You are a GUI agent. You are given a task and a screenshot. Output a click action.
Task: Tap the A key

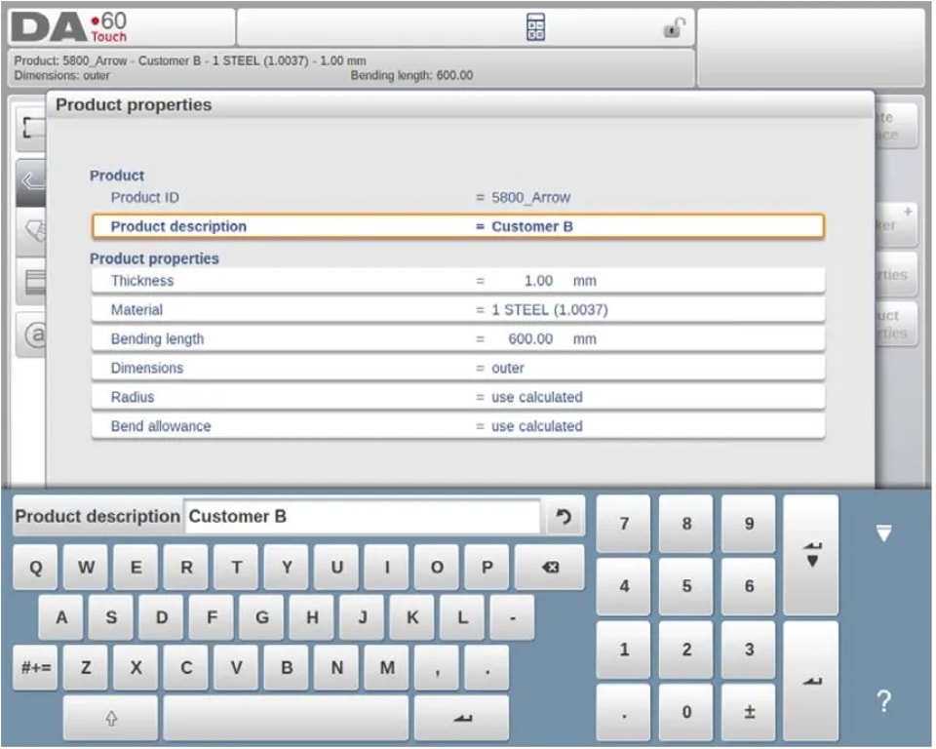(60, 617)
